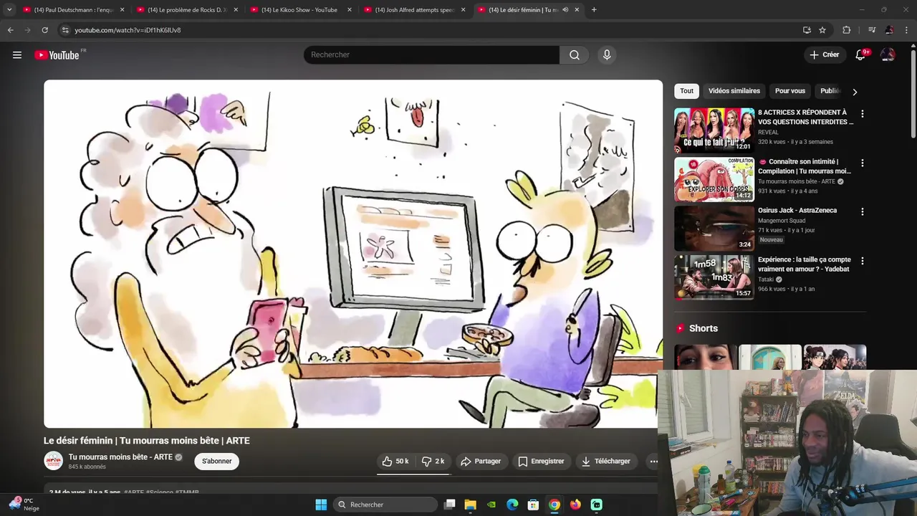This screenshot has height=516, width=917.
Task: Open the #ARTE hashtag link
Action: click(134, 492)
